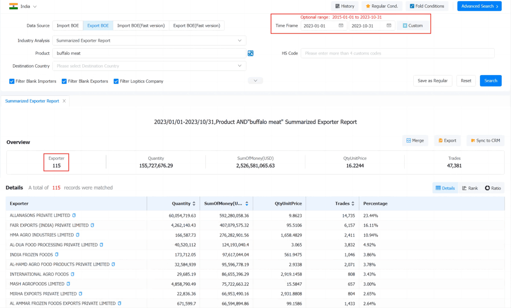
Task: Reset the search filters
Action: point(466,81)
